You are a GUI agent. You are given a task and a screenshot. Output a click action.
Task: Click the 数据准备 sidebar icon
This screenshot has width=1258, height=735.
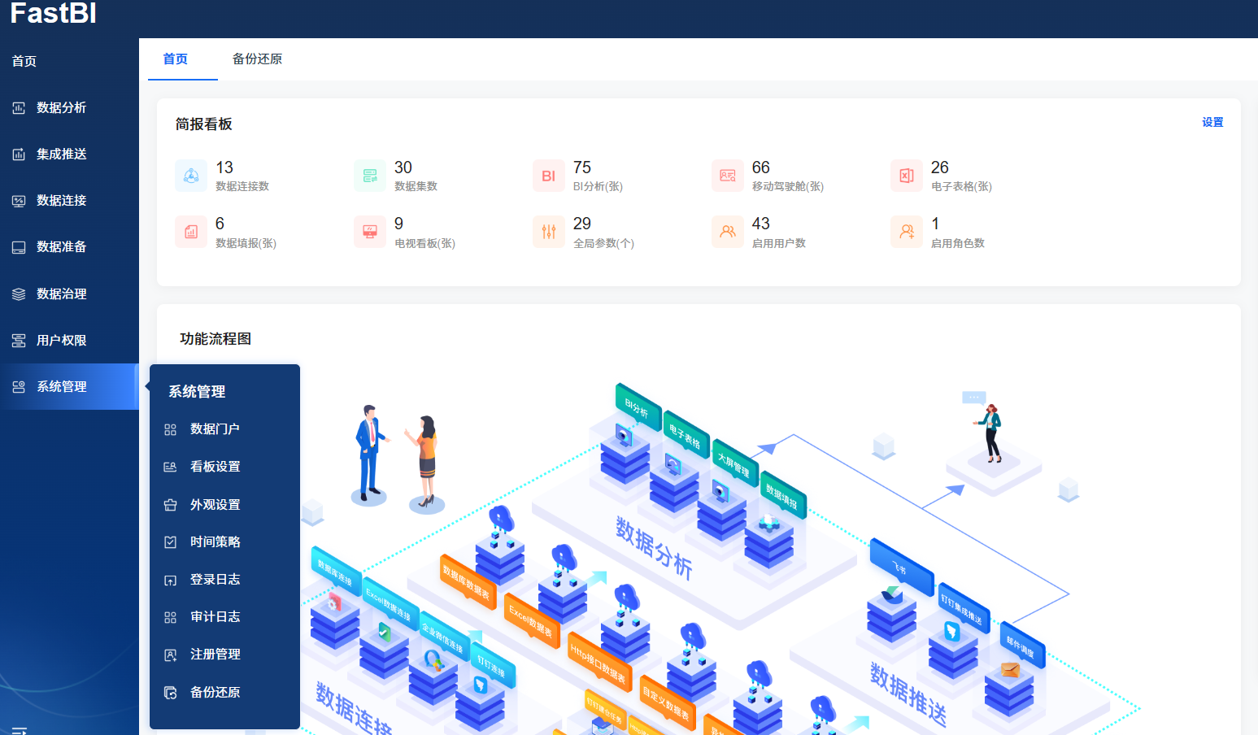(x=19, y=247)
